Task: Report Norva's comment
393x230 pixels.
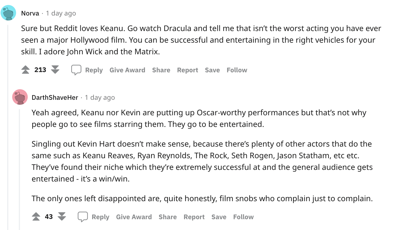Action: coord(188,70)
